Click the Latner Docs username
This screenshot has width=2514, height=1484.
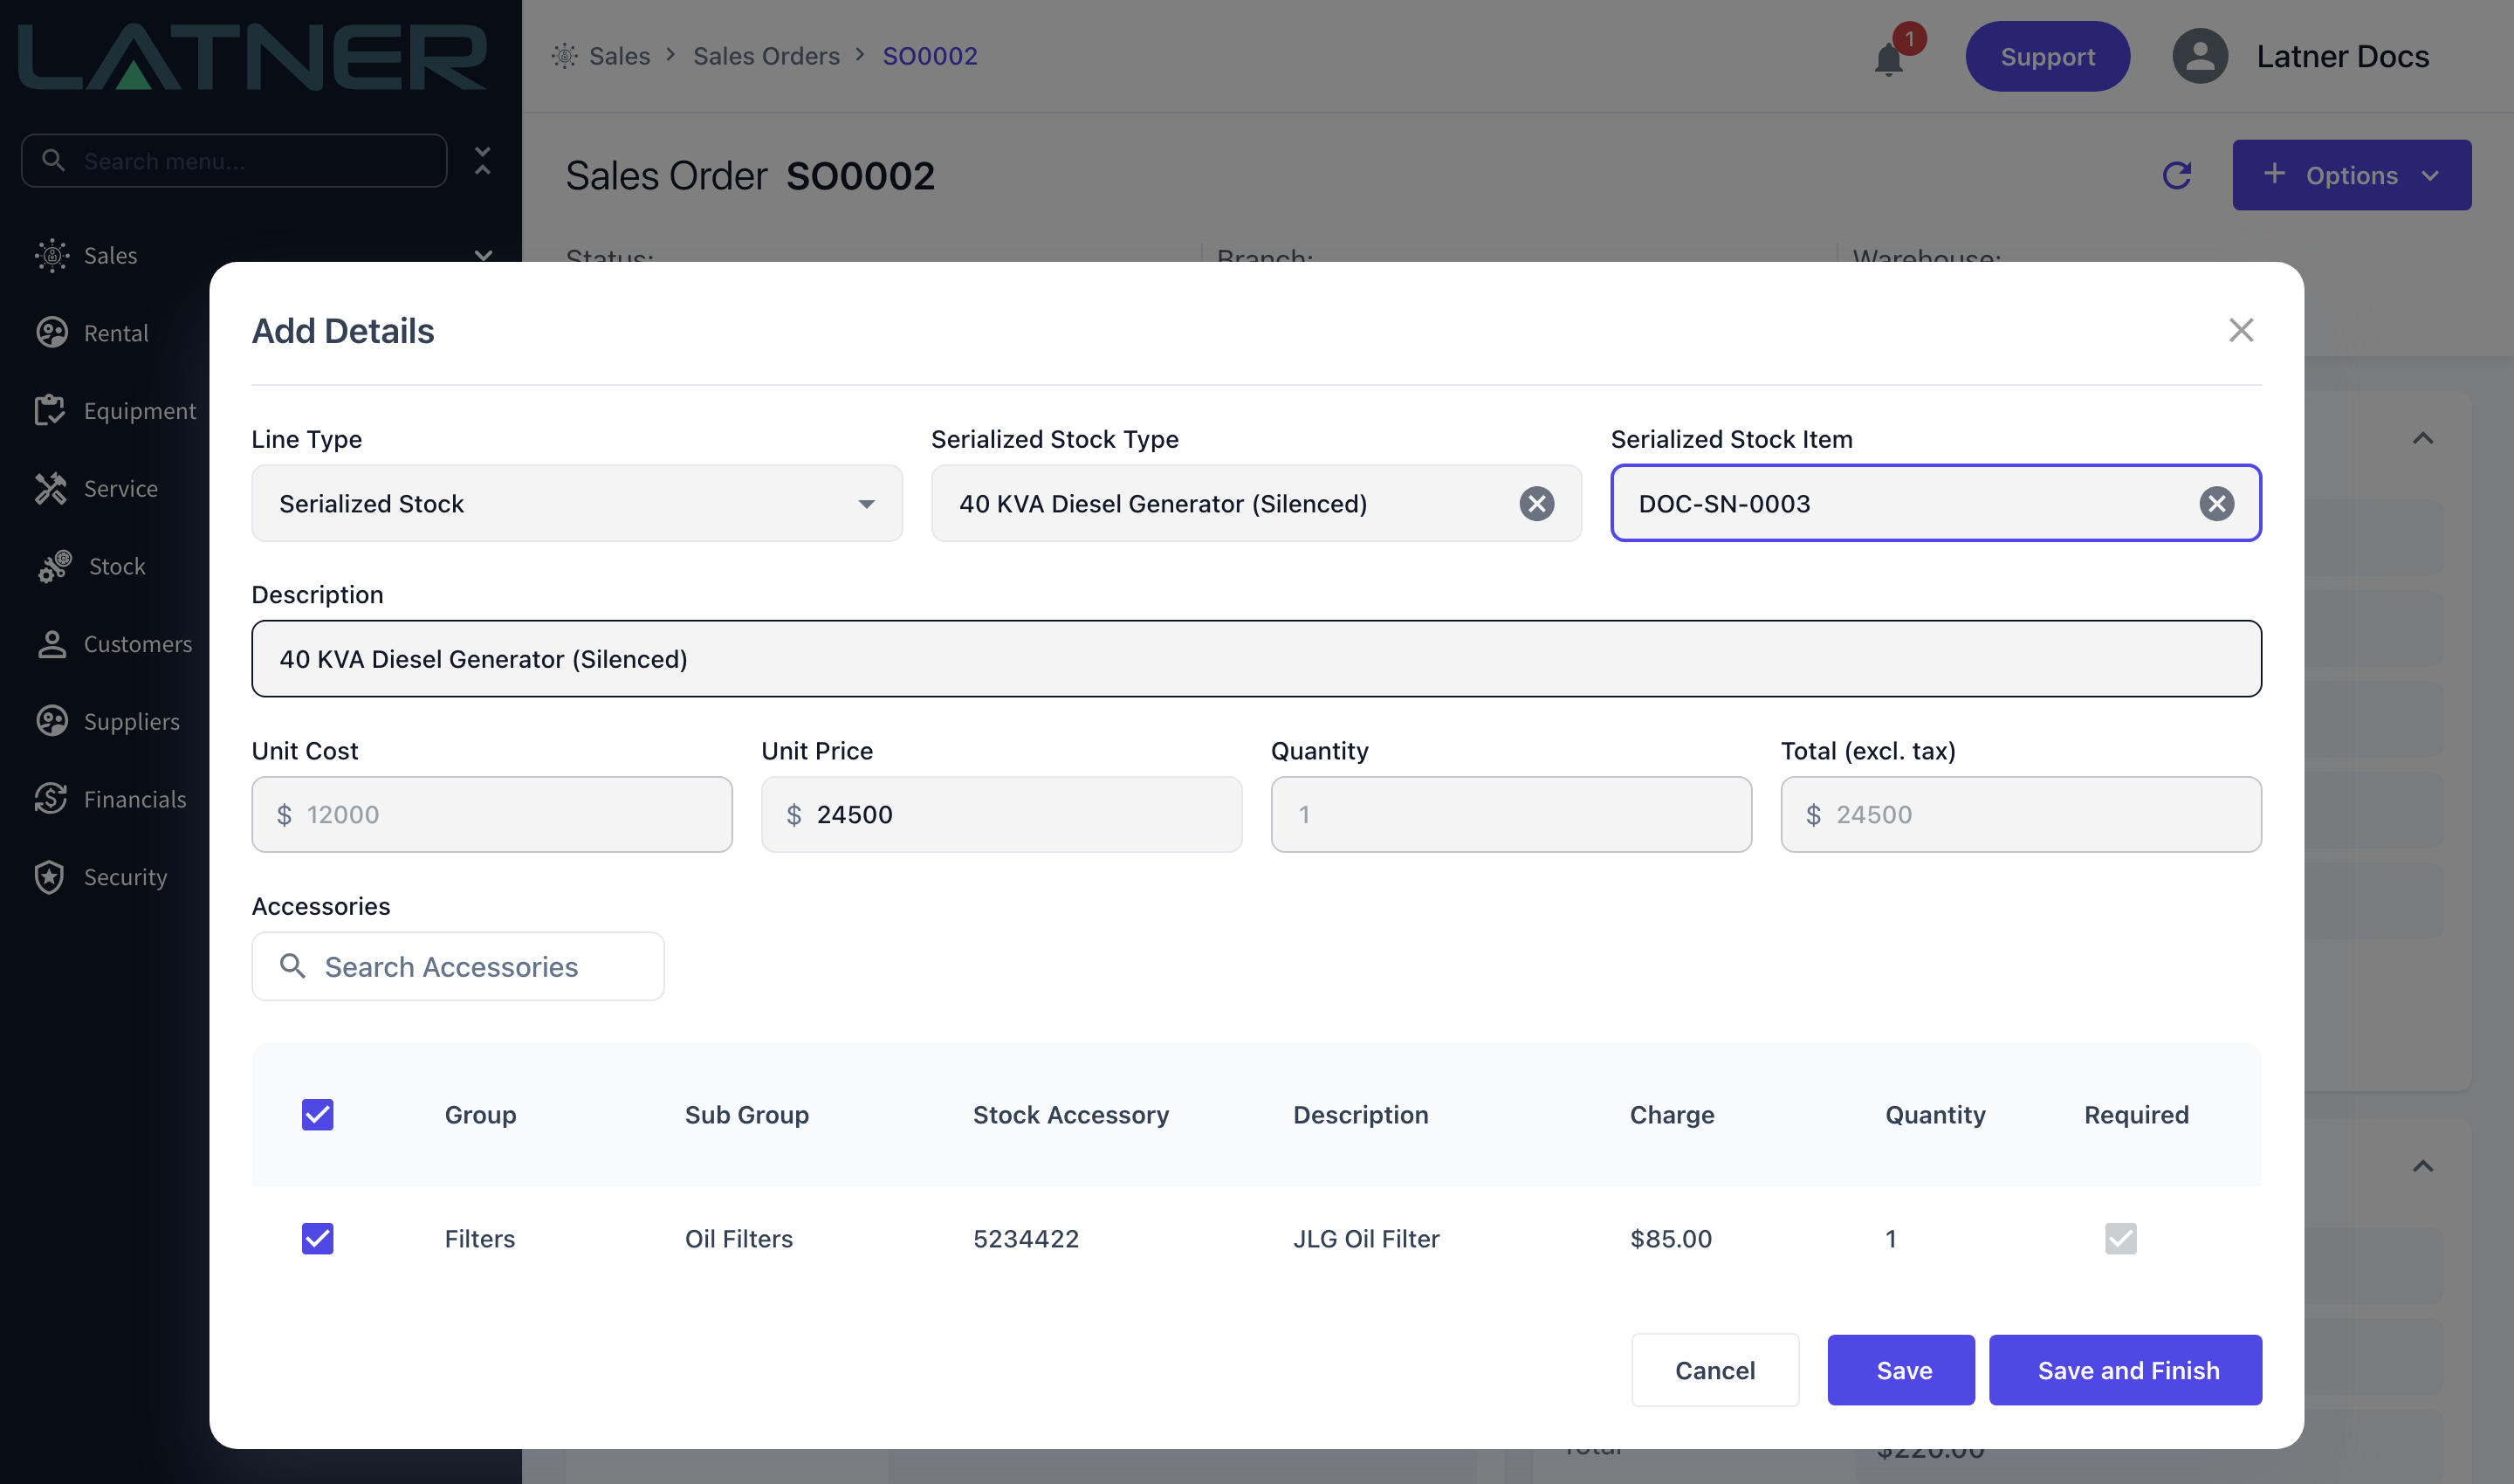pyautogui.click(x=2342, y=56)
